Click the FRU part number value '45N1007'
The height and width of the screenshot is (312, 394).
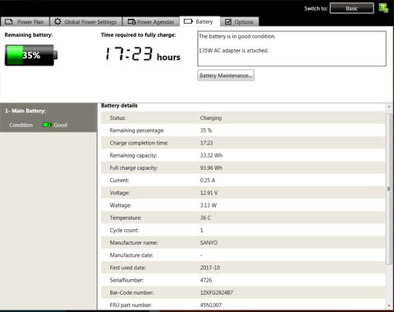click(211, 305)
